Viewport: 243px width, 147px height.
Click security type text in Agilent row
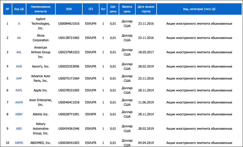[x=199, y=24]
